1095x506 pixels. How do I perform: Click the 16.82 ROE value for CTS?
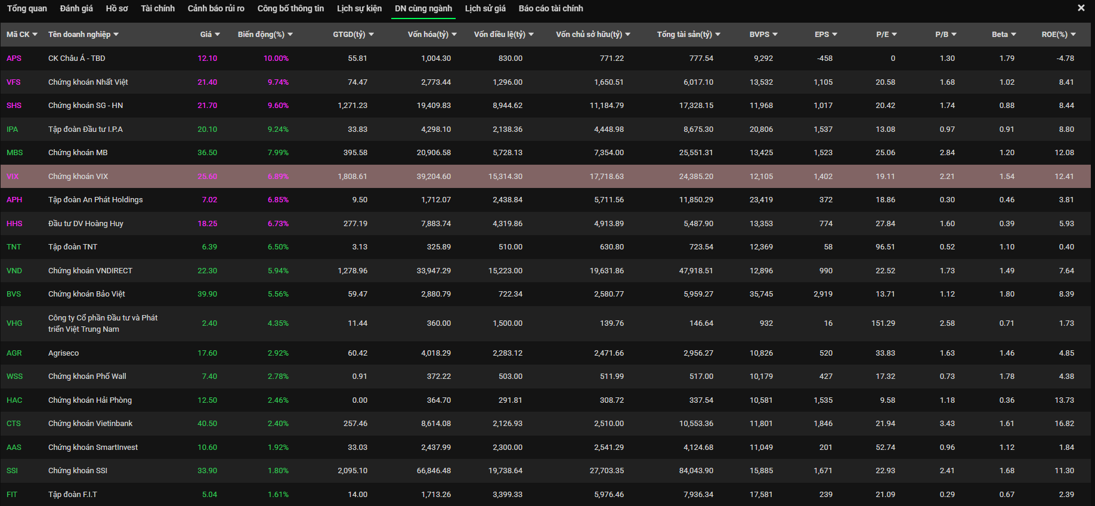1065,424
